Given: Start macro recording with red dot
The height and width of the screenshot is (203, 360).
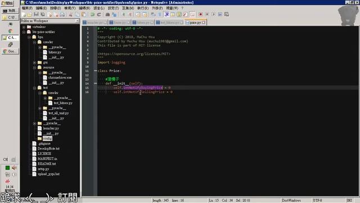Looking at the screenshot, I should point(201,15).
